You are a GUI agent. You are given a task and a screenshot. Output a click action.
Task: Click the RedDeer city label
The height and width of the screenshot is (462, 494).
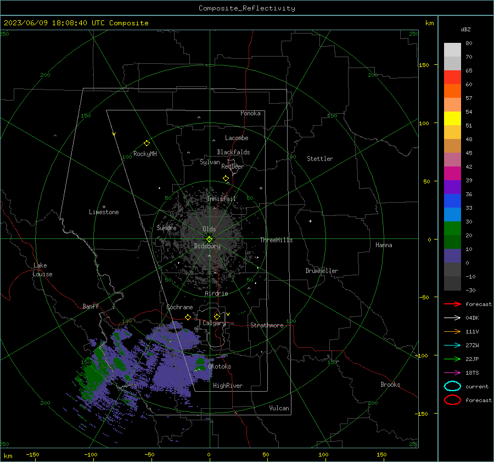click(x=233, y=166)
